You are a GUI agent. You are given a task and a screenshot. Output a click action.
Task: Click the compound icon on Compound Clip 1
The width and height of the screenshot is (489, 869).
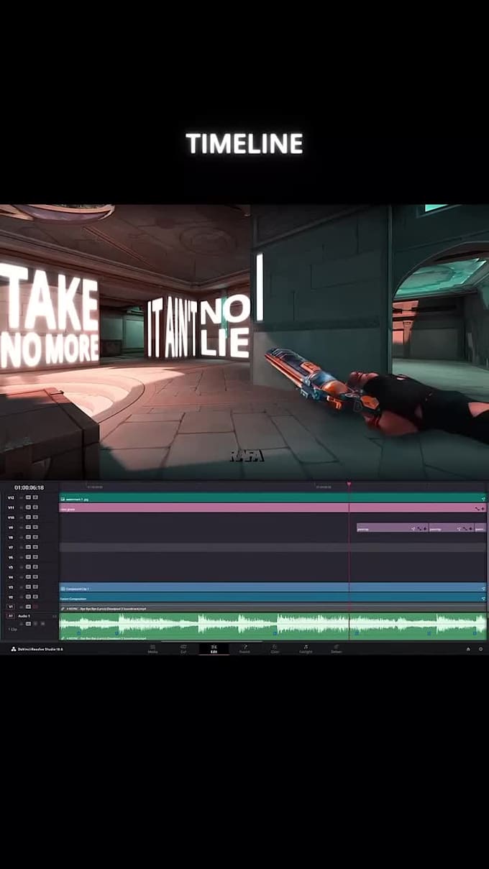pyautogui.click(x=63, y=588)
